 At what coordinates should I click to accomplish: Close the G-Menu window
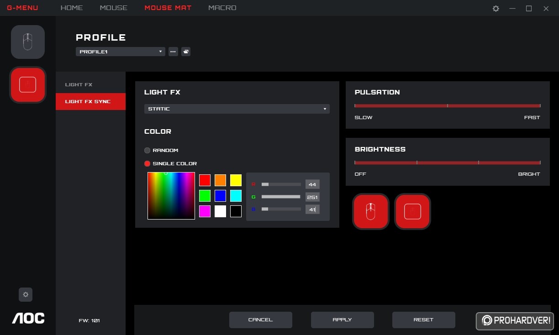pyautogui.click(x=546, y=8)
